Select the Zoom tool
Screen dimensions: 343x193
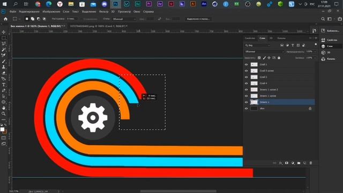coord(4,114)
